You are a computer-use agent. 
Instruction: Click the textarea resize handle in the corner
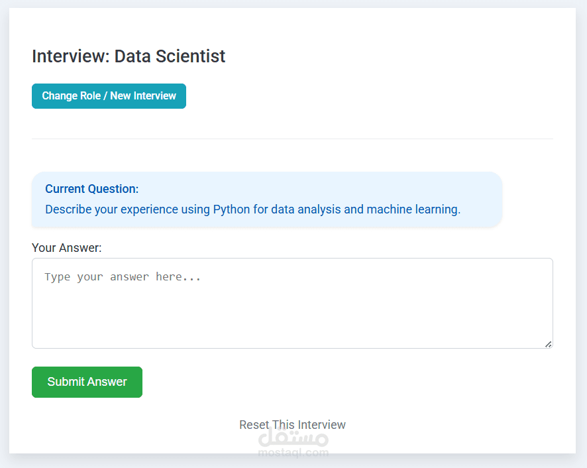click(548, 344)
